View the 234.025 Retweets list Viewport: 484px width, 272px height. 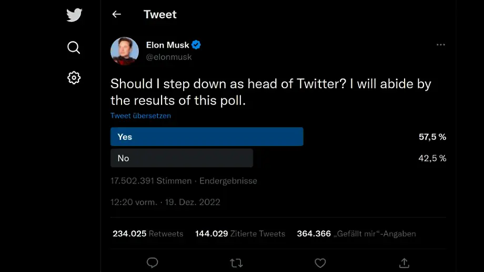pyautogui.click(x=148, y=234)
